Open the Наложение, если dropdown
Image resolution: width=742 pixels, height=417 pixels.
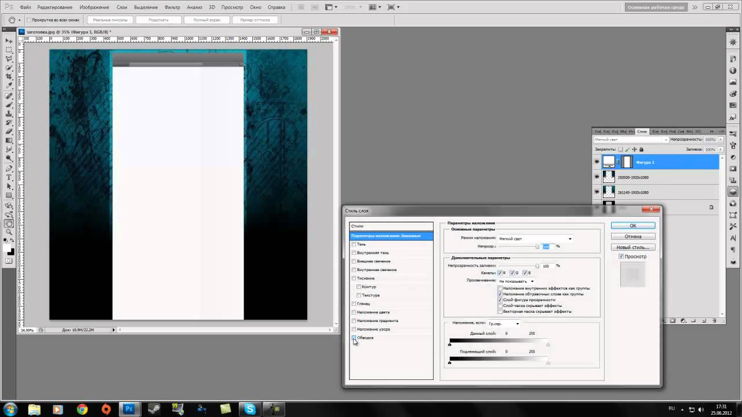pos(504,324)
